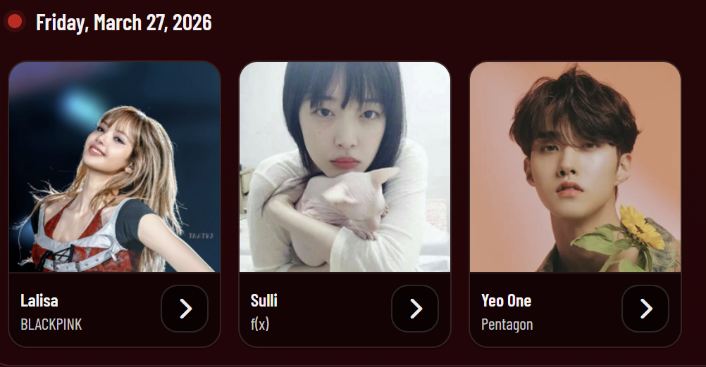This screenshot has width=706, height=367.
Task: Open Lalisa's profile with the arrow button
Action: point(185,309)
